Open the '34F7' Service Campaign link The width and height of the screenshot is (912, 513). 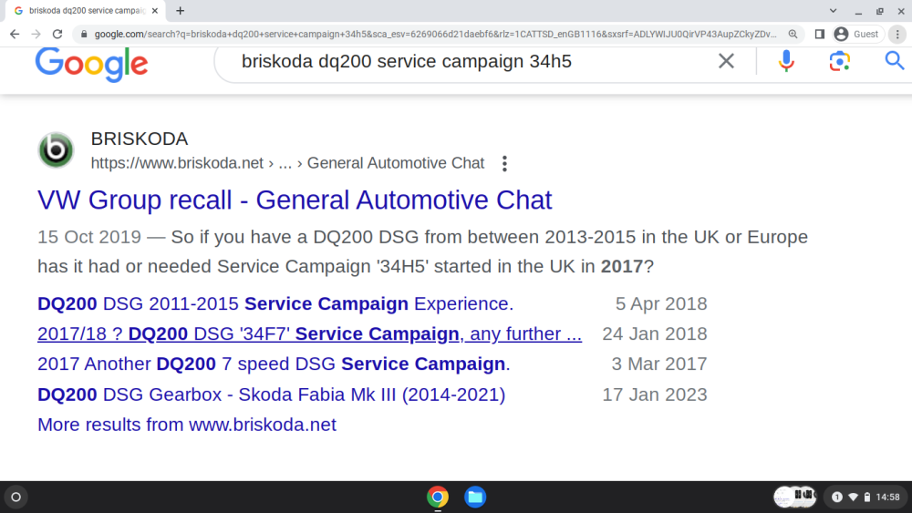click(x=309, y=334)
